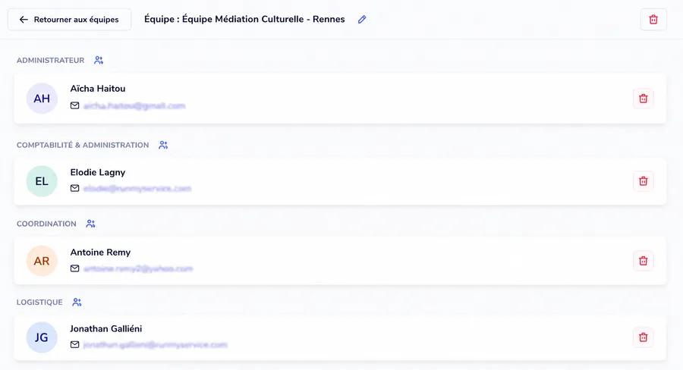Add a member to Comptabilité & Administration
Viewport: 683px width, 370px height.
(163, 145)
